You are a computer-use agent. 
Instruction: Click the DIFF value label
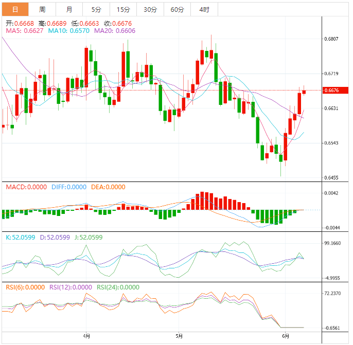point(68,187)
